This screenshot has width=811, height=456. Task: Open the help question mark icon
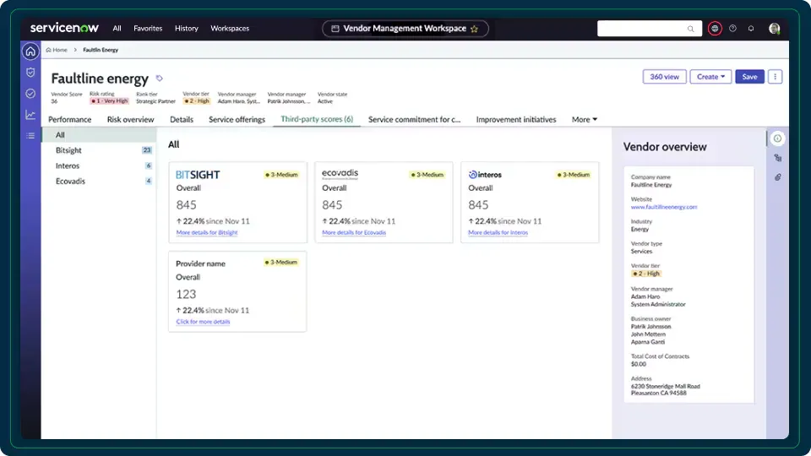point(732,28)
